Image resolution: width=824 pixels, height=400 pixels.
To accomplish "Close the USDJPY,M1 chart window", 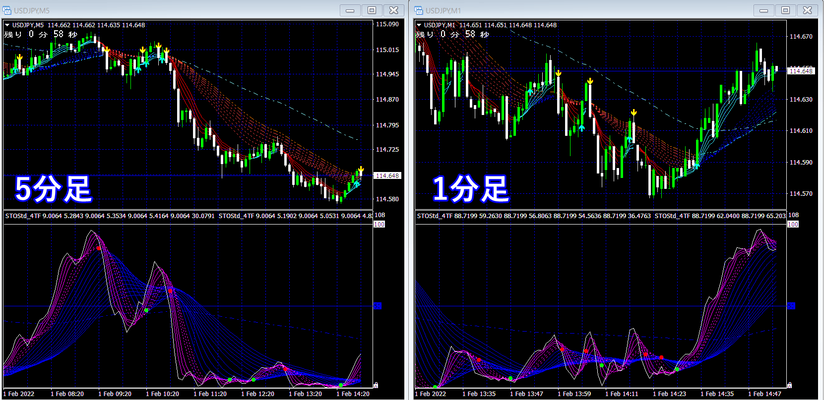I will tap(808, 10).
